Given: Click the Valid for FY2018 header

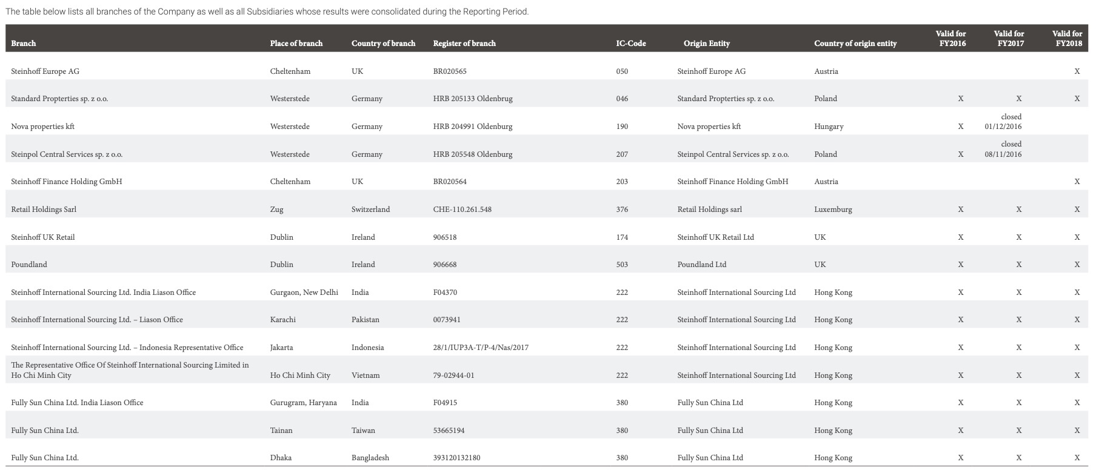Looking at the screenshot, I should [x=1067, y=38].
